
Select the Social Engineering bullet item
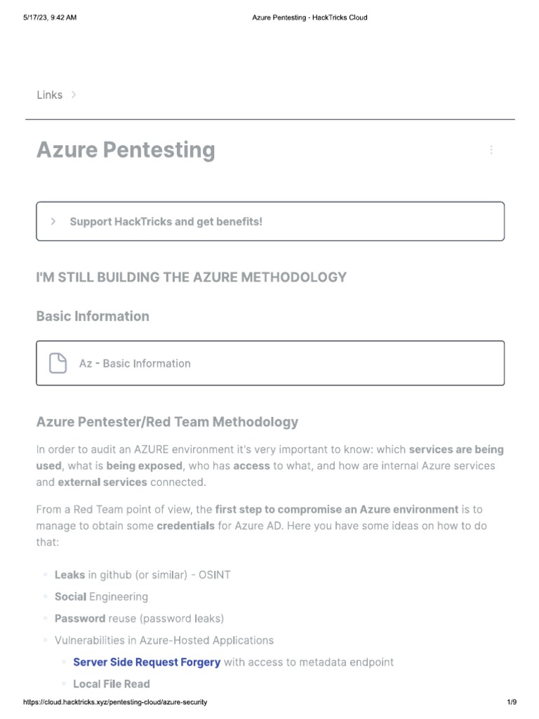101,596
